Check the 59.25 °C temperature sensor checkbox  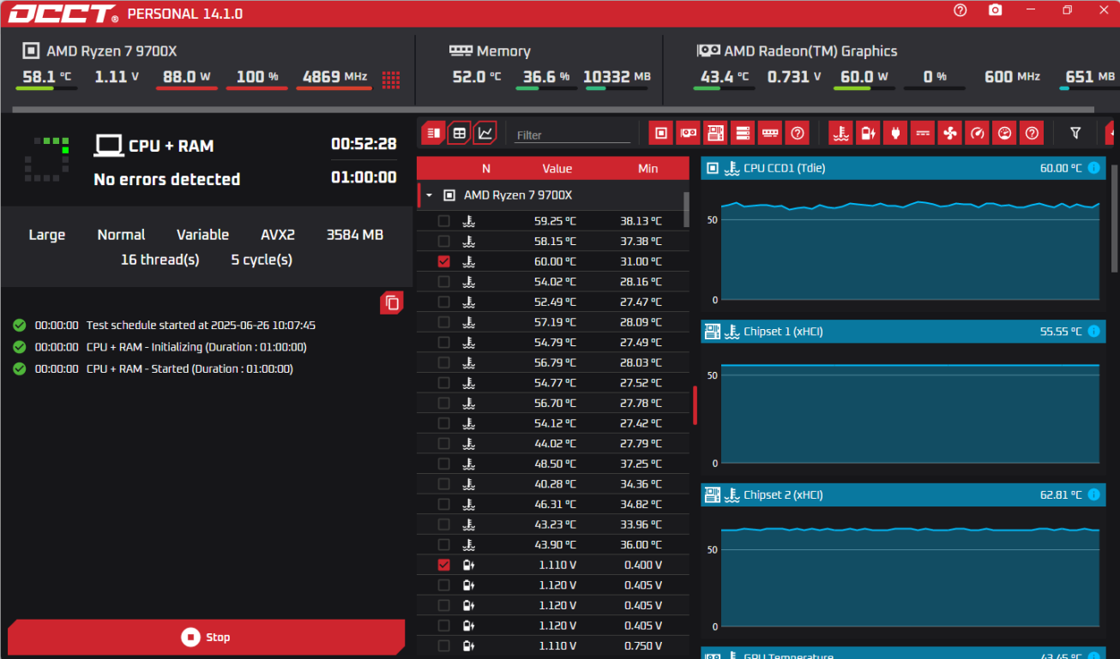pyautogui.click(x=443, y=221)
